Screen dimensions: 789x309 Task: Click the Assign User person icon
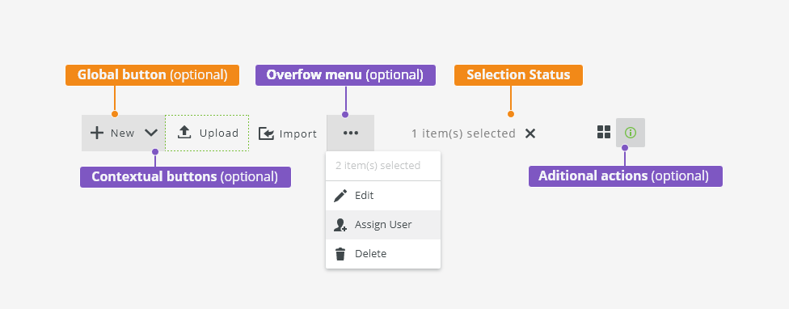(x=340, y=225)
